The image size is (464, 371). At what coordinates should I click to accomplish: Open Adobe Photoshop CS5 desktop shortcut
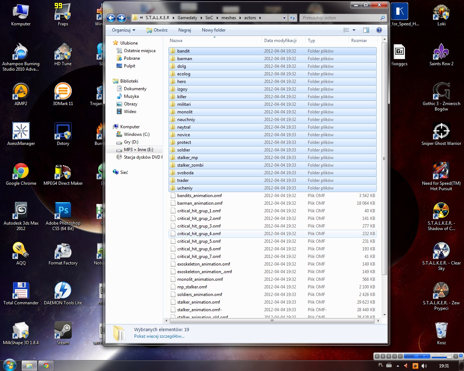tap(63, 217)
